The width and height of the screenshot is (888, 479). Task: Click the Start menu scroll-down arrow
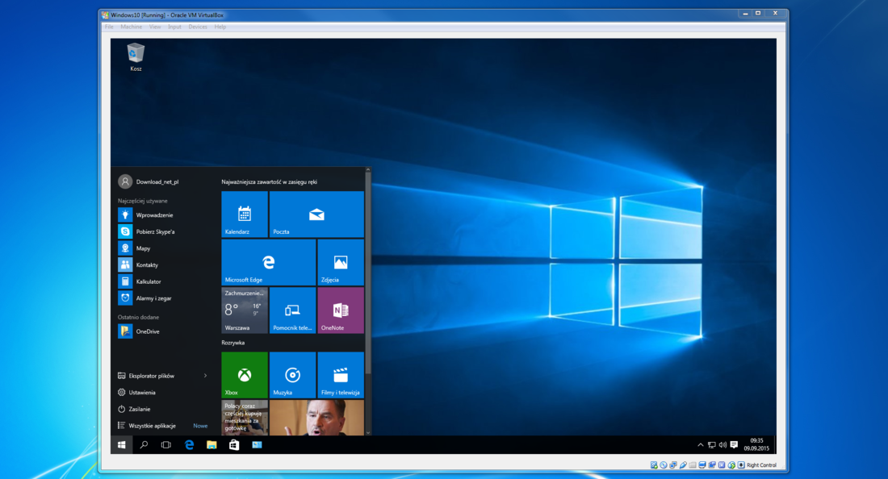pos(368,432)
